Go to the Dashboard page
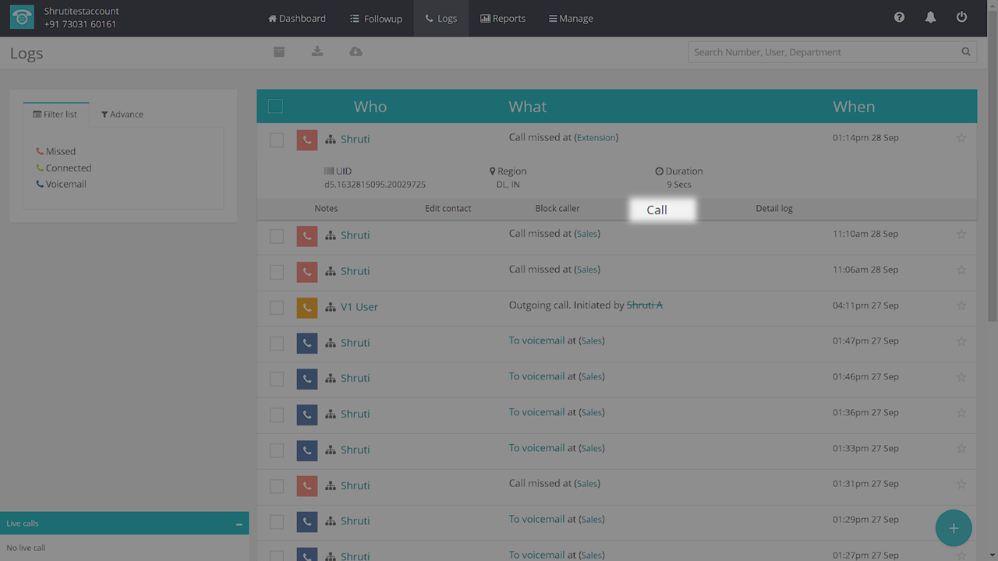Screen dimensions: 998x561 tap(297, 18)
